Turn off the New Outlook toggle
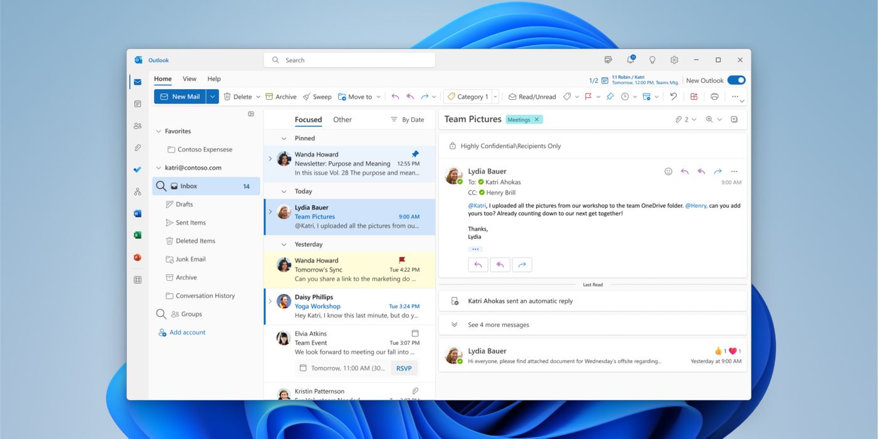Viewport: 878px width, 439px height. point(736,80)
